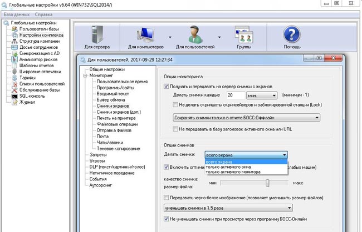Select Пользовательское время tree item
The width and height of the screenshot is (362, 232).
pyautogui.click(x=122, y=82)
